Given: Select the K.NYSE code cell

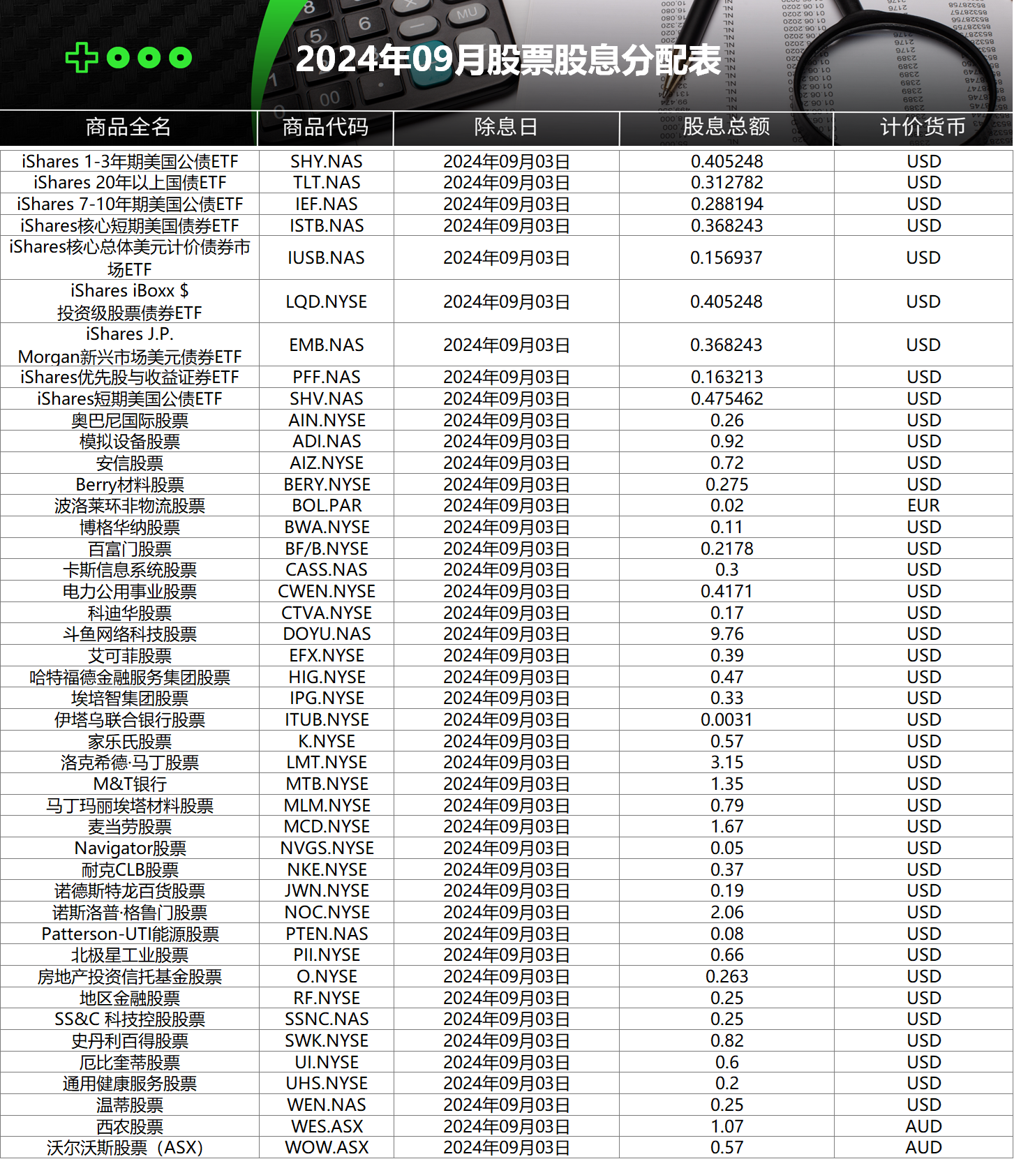Looking at the screenshot, I should tap(327, 742).
